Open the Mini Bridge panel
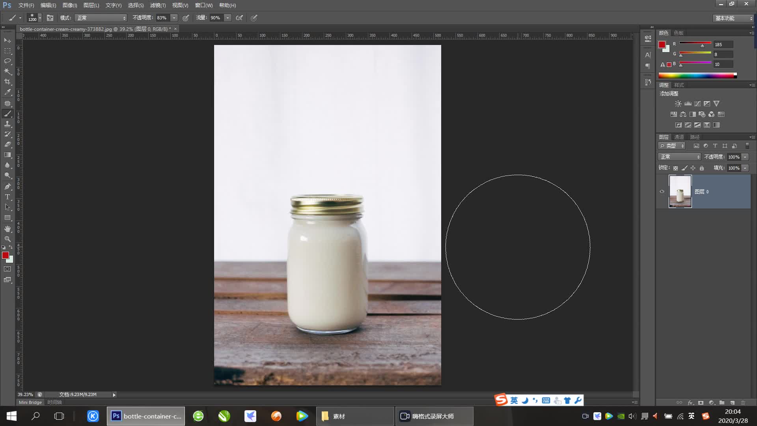 30,402
